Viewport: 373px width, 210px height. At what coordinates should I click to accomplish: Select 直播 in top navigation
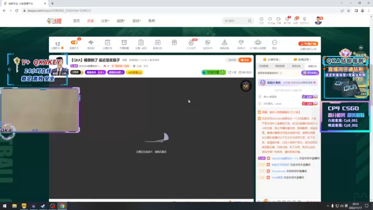pos(90,21)
